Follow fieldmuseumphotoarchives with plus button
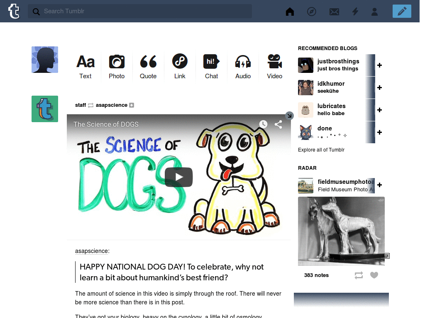 (x=379, y=185)
